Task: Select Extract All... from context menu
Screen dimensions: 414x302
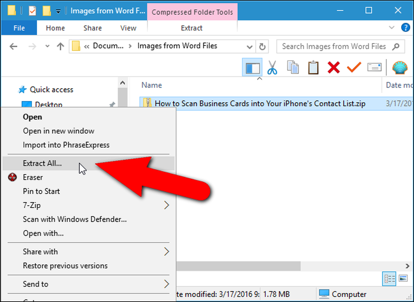Action: coord(89,163)
